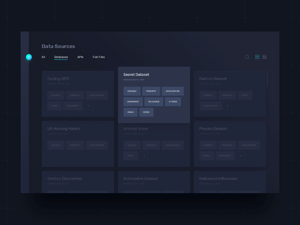
Task: Select the SPEED tag on Secret Dataset
Action: [146, 112]
